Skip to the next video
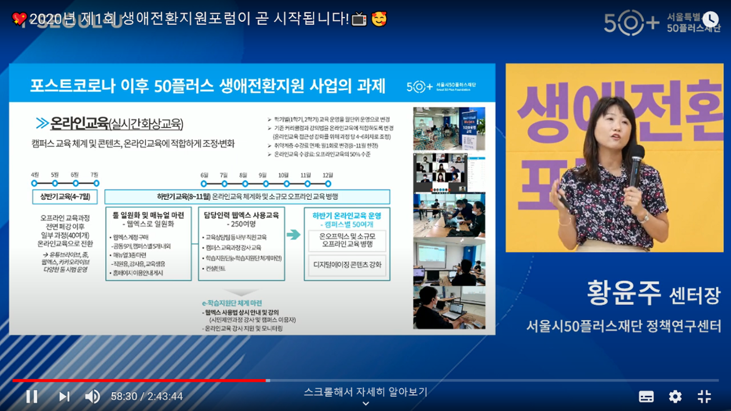Viewport: 731px width, 411px height. [64, 397]
